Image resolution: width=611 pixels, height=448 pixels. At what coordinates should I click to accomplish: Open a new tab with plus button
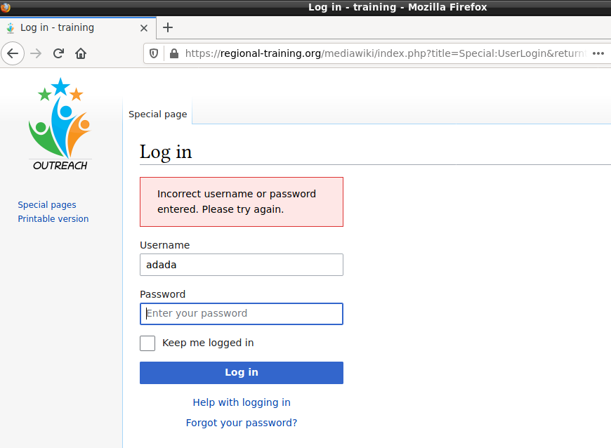click(x=168, y=28)
